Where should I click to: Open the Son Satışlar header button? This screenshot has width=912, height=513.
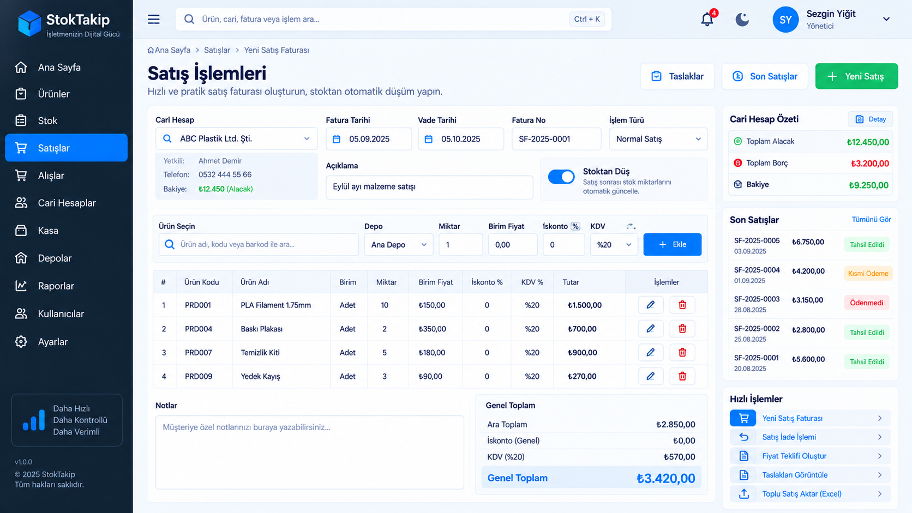[x=765, y=76]
